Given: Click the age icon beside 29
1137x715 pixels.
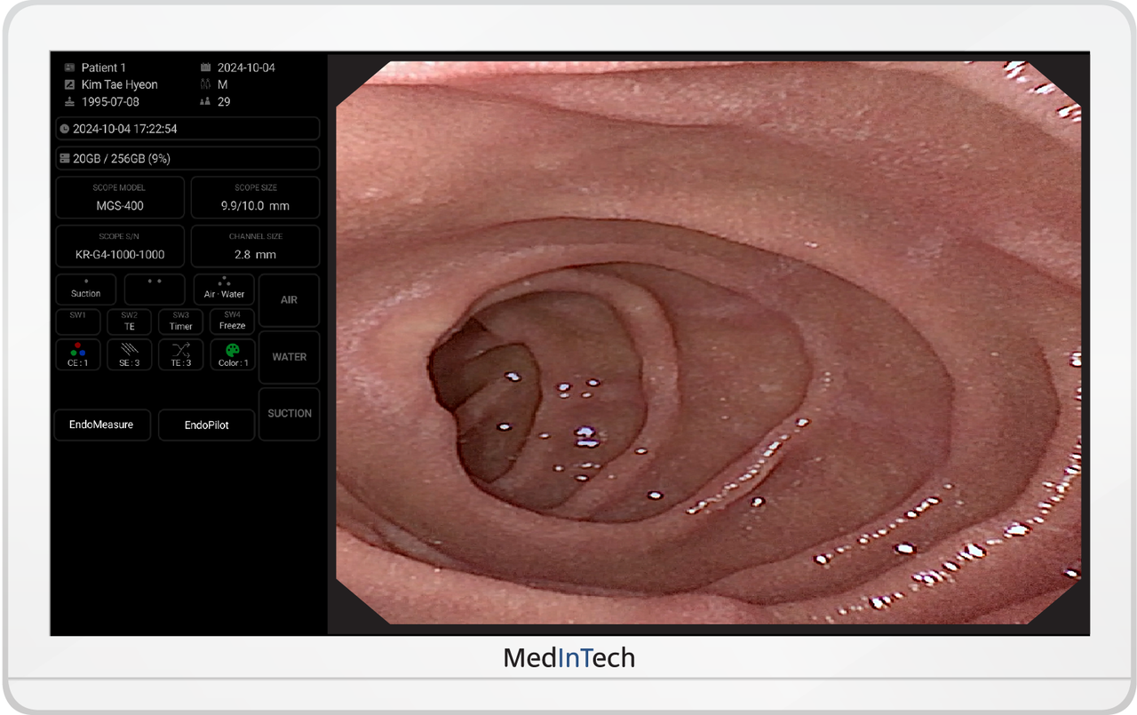Looking at the screenshot, I should click(206, 101).
